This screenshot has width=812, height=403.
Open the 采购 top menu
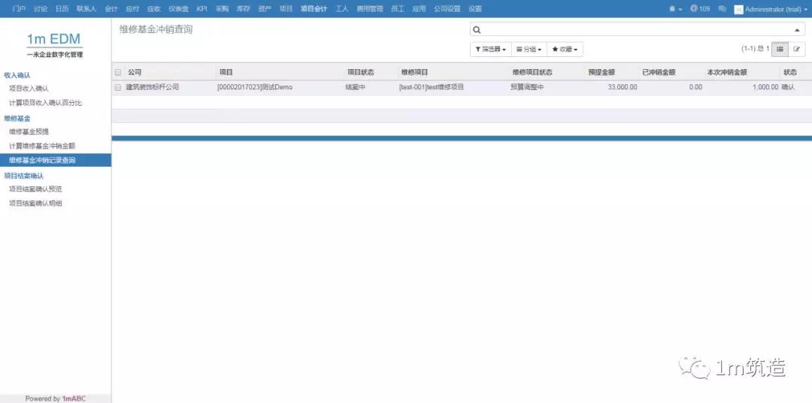tap(222, 9)
